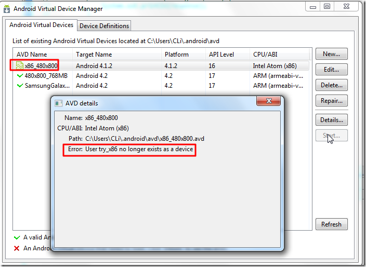
Task: Click the green check legend icon 'A valid'
Action: tap(17, 237)
